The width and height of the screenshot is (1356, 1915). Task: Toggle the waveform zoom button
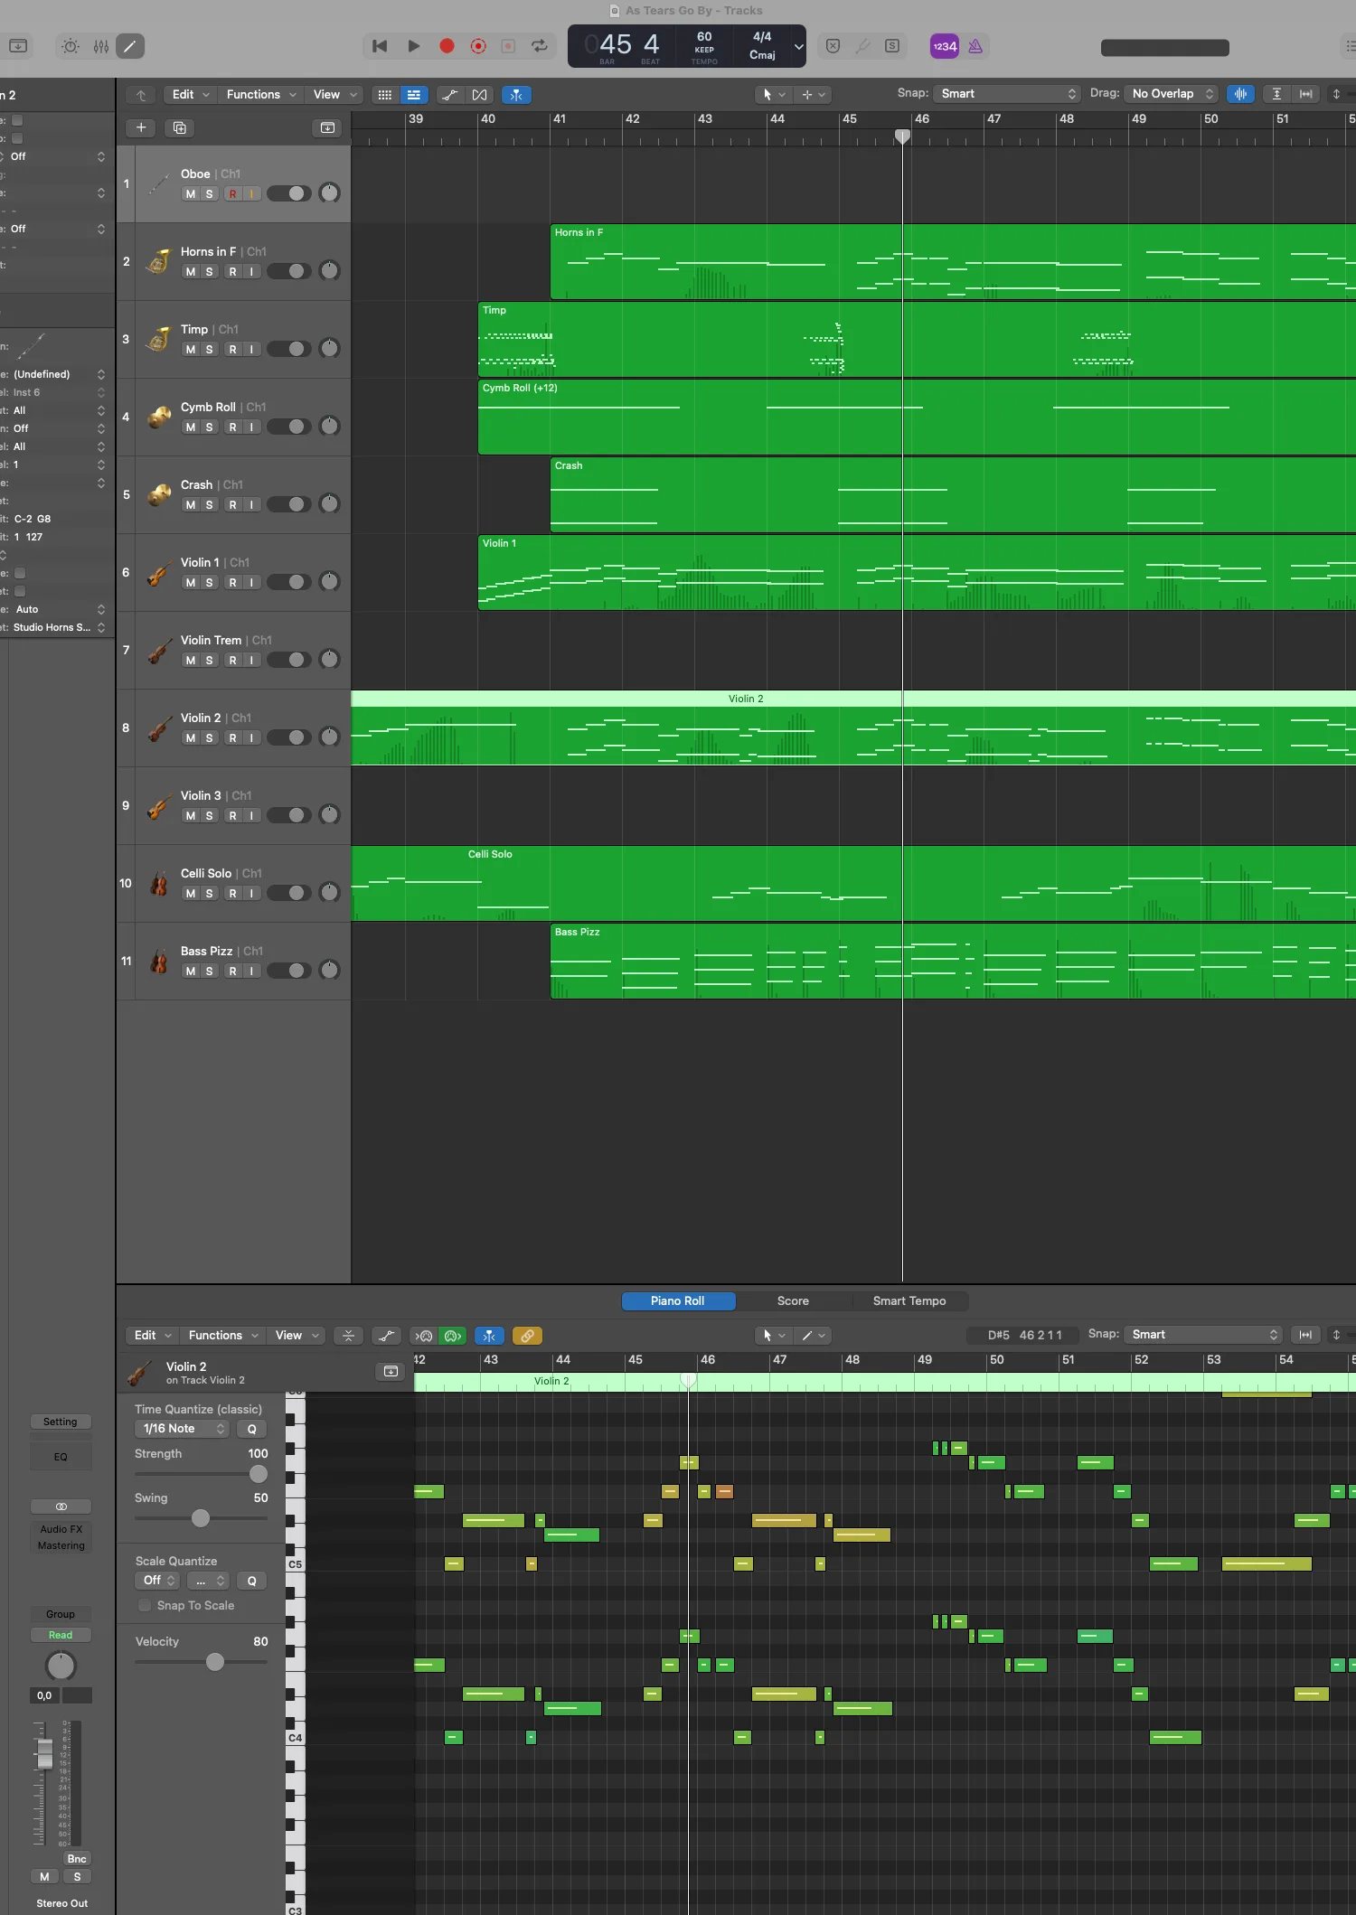(1240, 94)
